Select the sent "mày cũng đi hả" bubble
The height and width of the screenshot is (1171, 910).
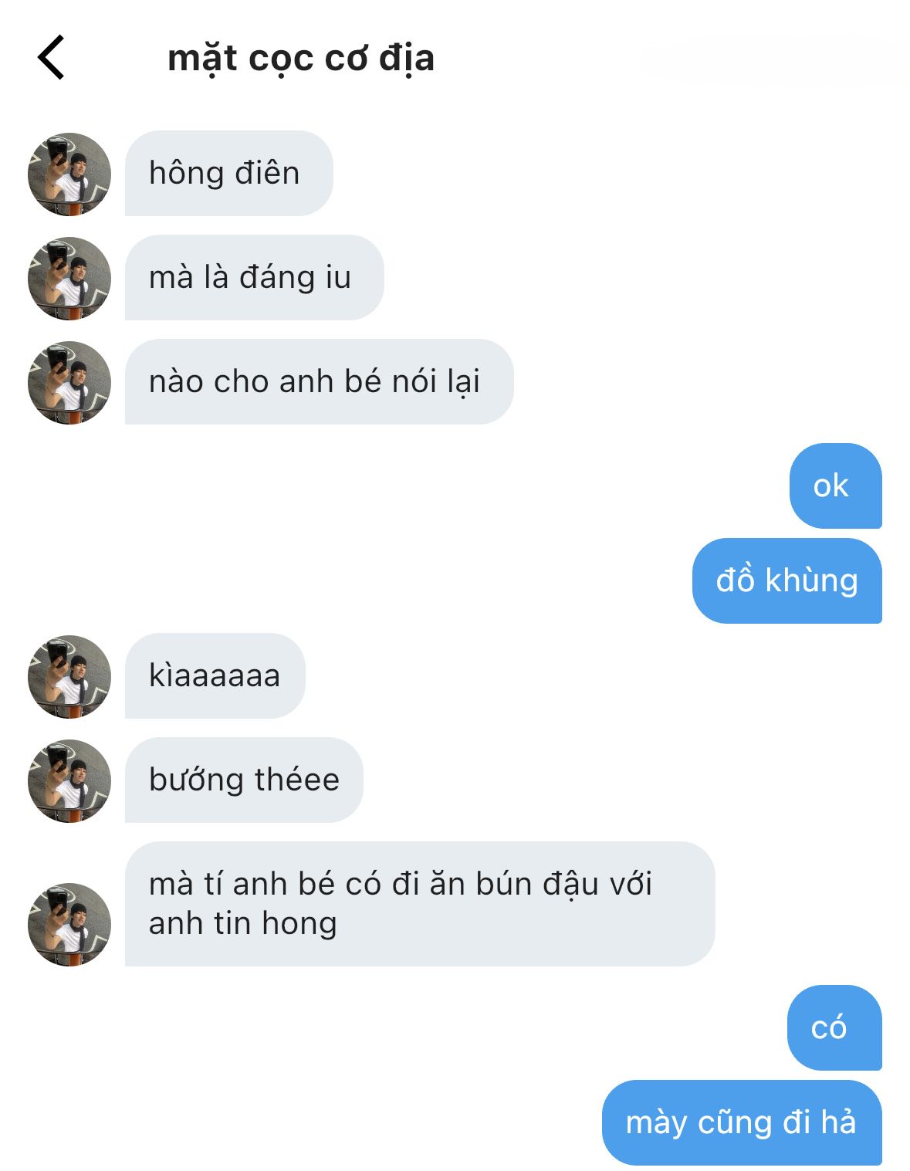tap(742, 1122)
